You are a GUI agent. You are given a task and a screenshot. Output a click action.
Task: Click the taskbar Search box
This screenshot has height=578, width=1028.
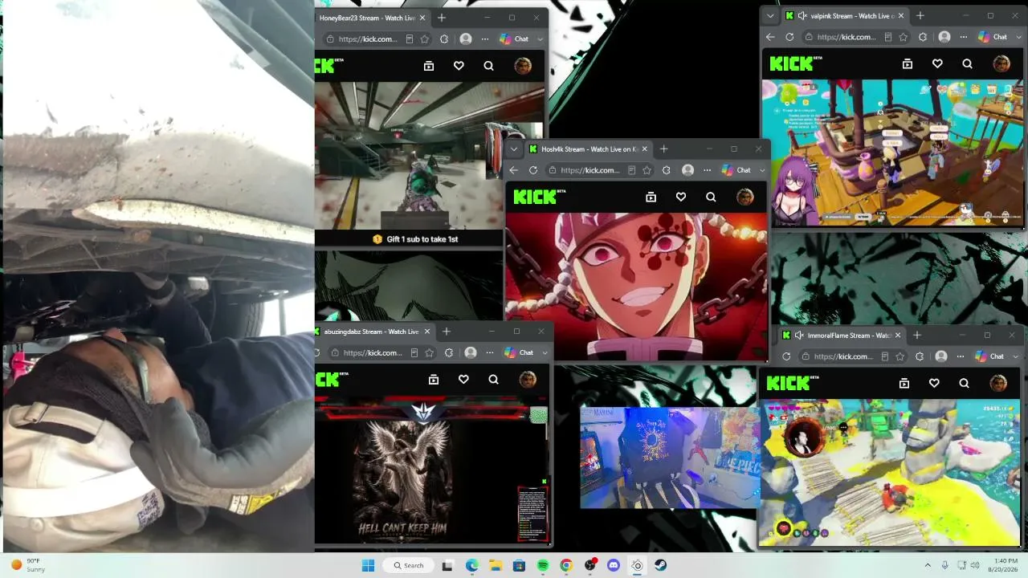[x=408, y=565]
